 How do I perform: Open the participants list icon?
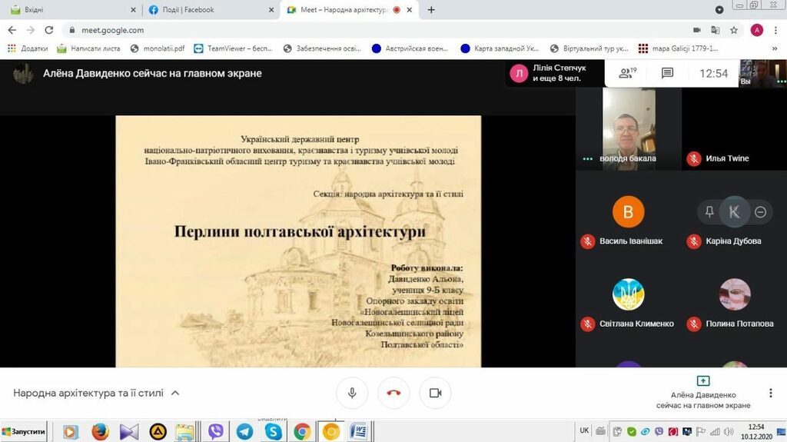coord(627,73)
